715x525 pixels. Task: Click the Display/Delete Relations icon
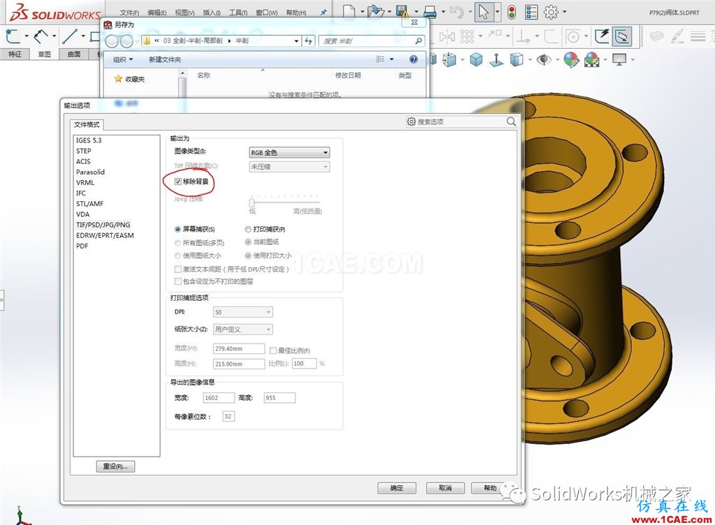tap(522, 36)
